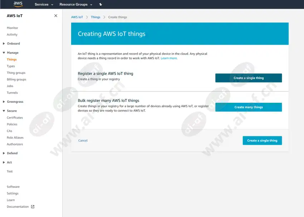Image resolution: width=304 pixels, height=217 pixels.
Task: Select Things in the Manage menu
Action: [x=12, y=59]
